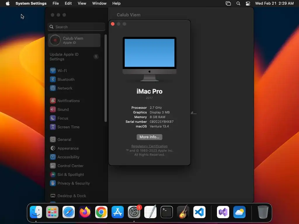Open the Network globe icon

pos(53,88)
